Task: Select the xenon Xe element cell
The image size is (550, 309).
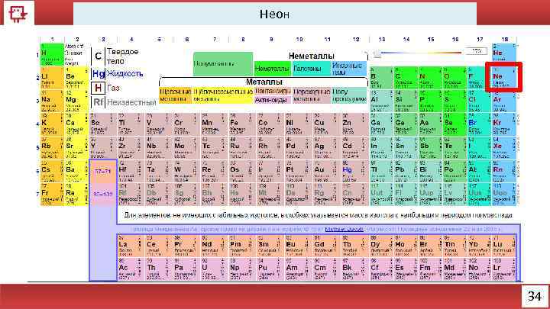Action: point(504,148)
